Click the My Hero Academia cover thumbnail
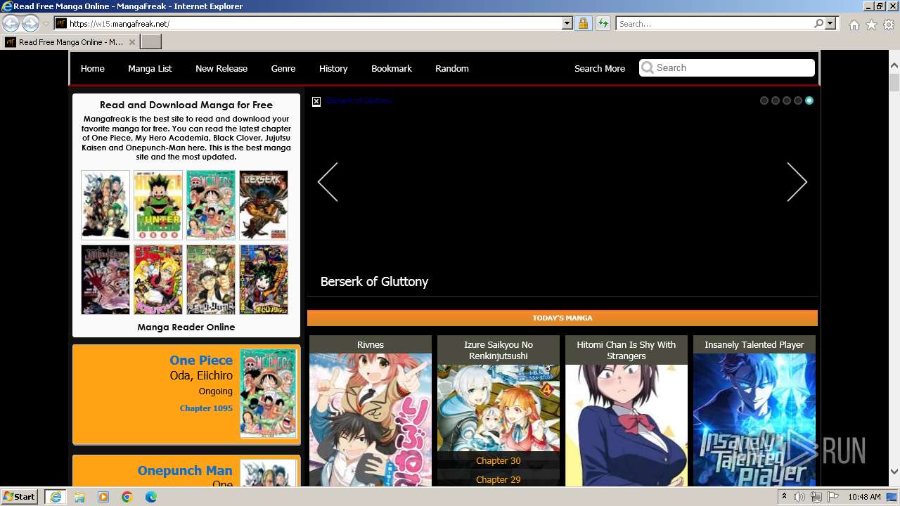The width and height of the screenshot is (900, 506). pos(264,280)
